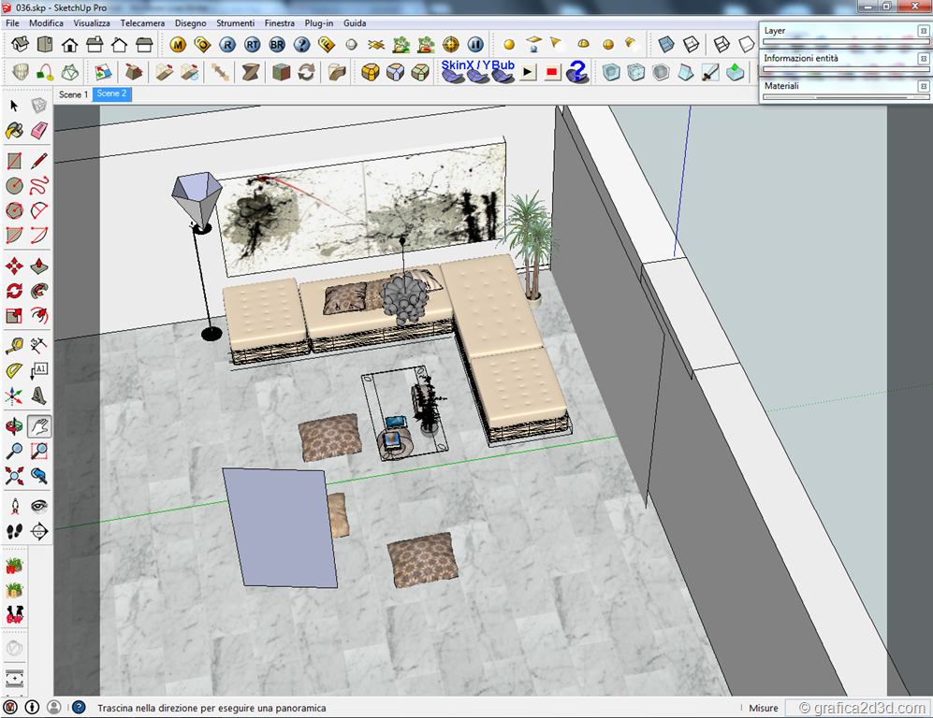
Task: Click the blue pause sphere icon
Action: click(x=474, y=44)
